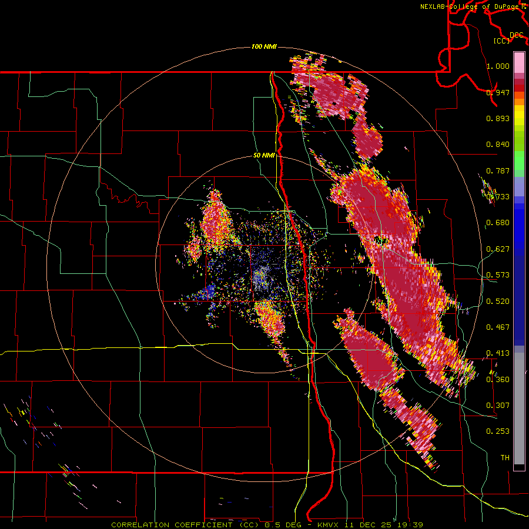Viewport: 529px width, 529px height.
Task: Click the 0.253 legend value
Action: tap(498, 431)
